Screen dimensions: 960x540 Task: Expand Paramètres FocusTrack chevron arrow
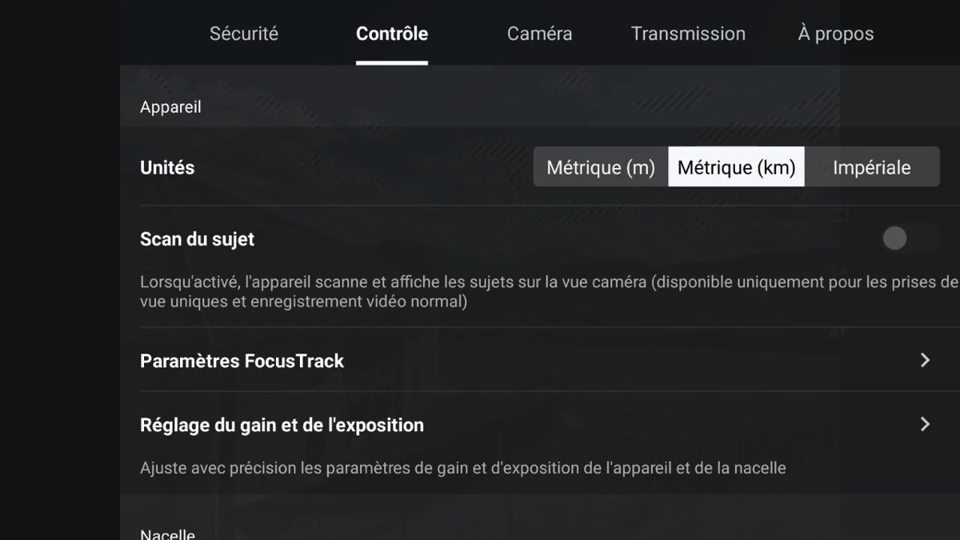[925, 360]
